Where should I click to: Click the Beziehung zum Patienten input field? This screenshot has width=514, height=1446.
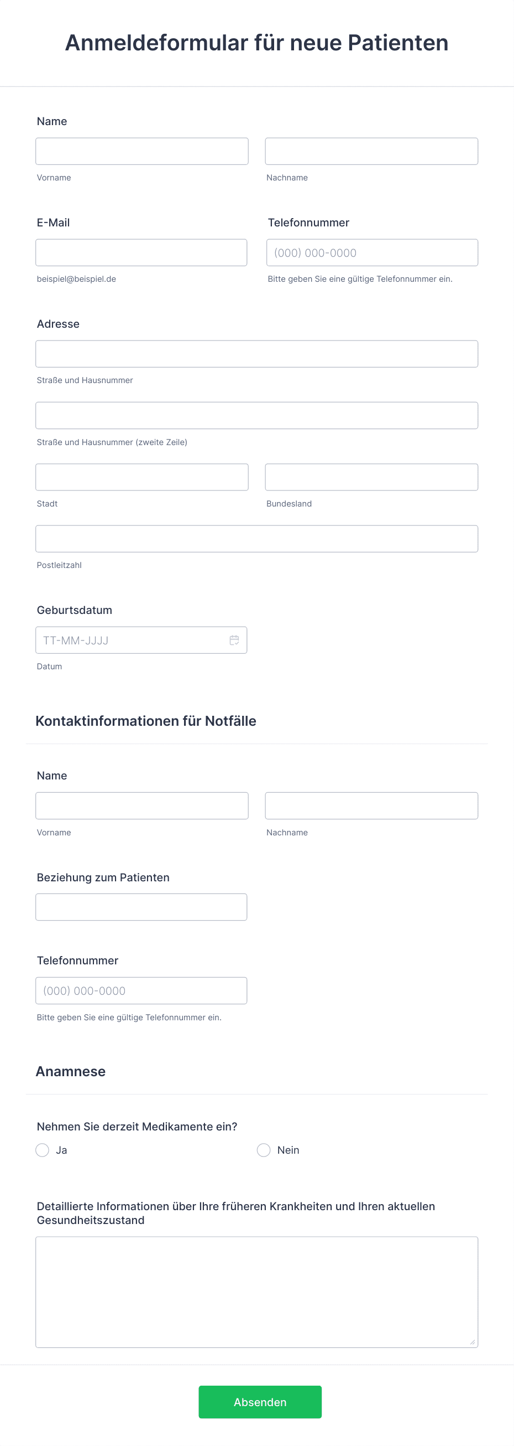(x=141, y=907)
